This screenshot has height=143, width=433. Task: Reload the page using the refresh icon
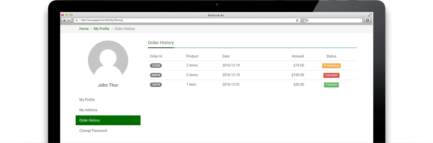297,20
